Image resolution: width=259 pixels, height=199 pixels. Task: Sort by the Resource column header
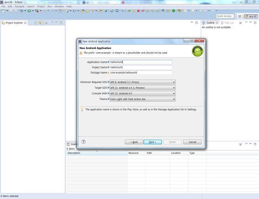[x=136, y=153]
